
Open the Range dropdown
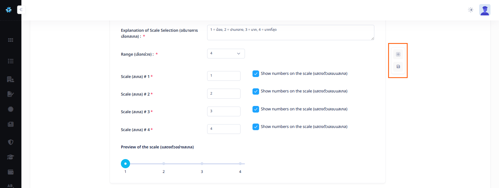click(226, 53)
